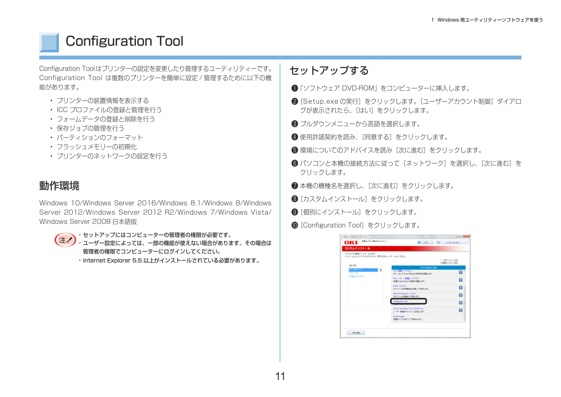Open help for PSハーフトーン調整ユーティリティ

(461, 280)
